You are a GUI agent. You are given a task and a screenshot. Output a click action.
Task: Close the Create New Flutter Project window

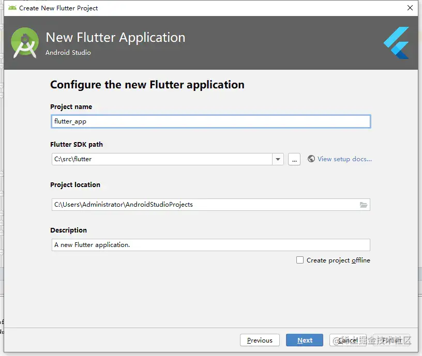(x=410, y=8)
